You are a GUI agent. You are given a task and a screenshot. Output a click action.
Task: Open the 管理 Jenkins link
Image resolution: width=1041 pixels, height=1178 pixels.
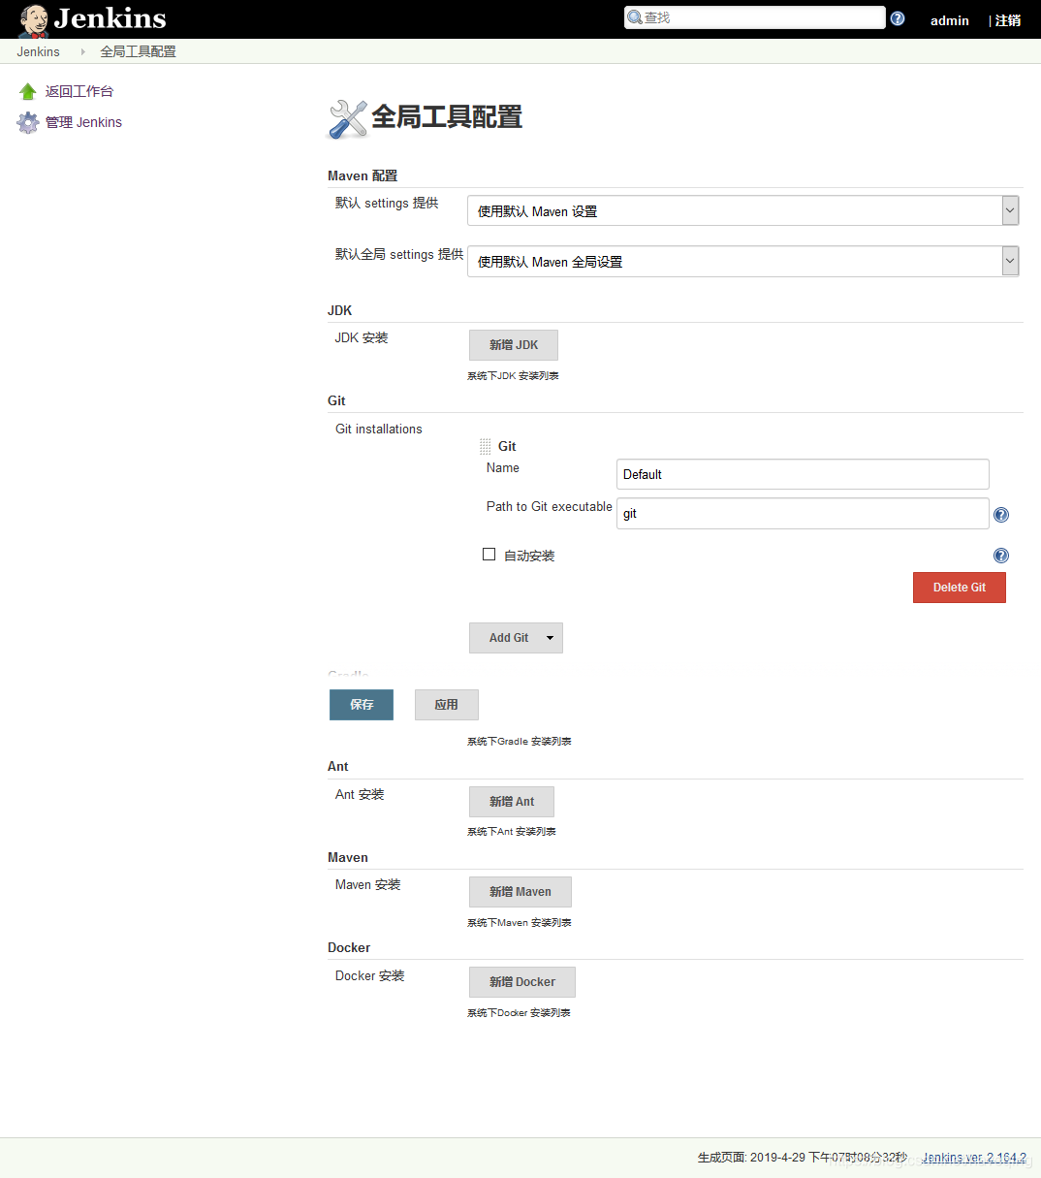(x=83, y=122)
